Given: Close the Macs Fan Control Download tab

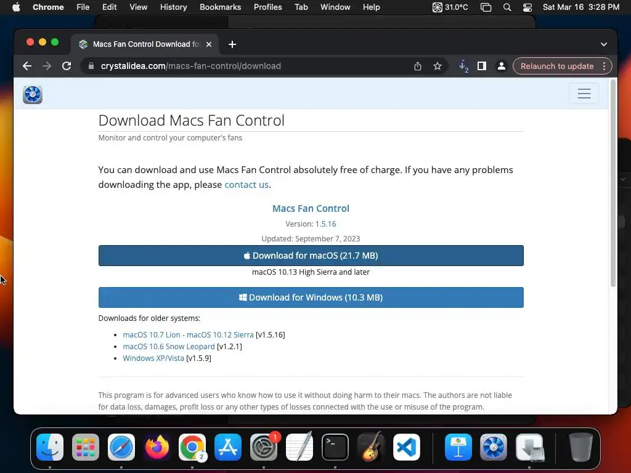Looking at the screenshot, I should tap(209, 44).
